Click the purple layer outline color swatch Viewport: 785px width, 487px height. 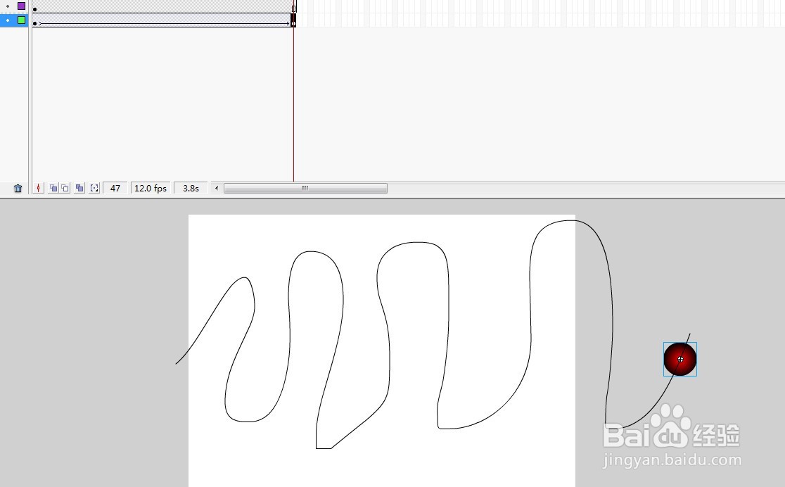[x=22, y=6]
